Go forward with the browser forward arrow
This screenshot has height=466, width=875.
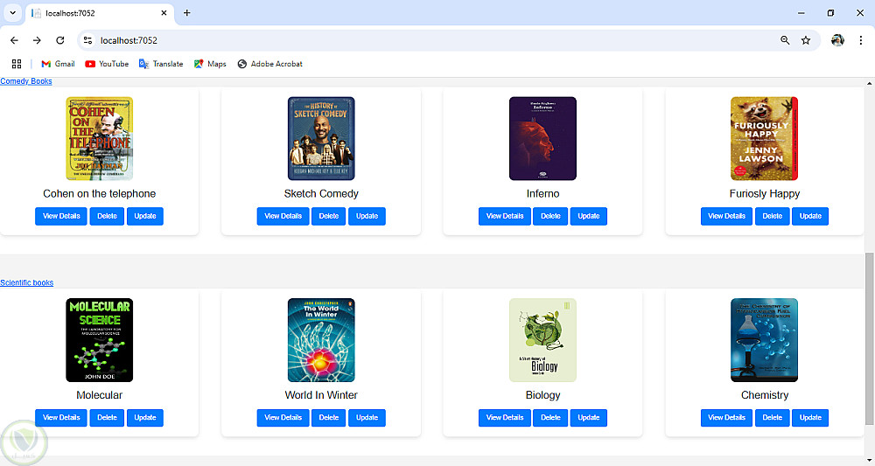tap(37, 40)
